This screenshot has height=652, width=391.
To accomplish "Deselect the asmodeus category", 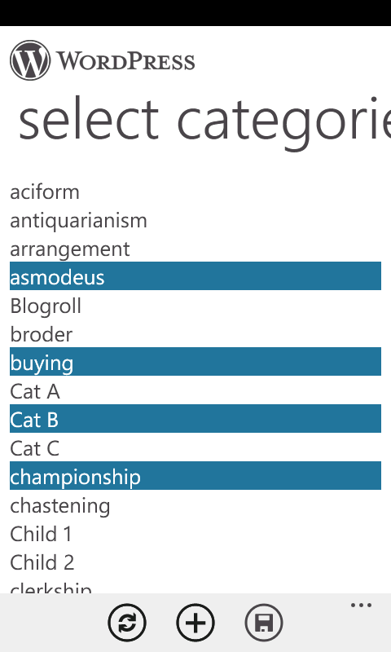I will 195,276.
